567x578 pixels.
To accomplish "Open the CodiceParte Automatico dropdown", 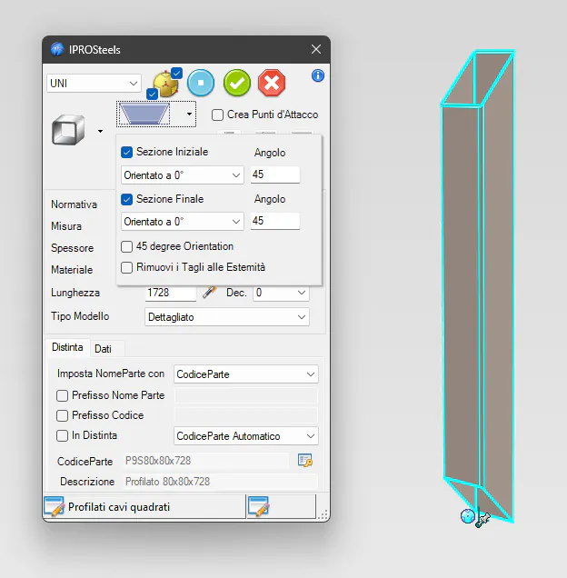I will [x=245, y=436].
